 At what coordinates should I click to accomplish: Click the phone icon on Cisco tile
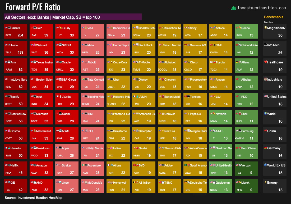[x=188, y=62]
